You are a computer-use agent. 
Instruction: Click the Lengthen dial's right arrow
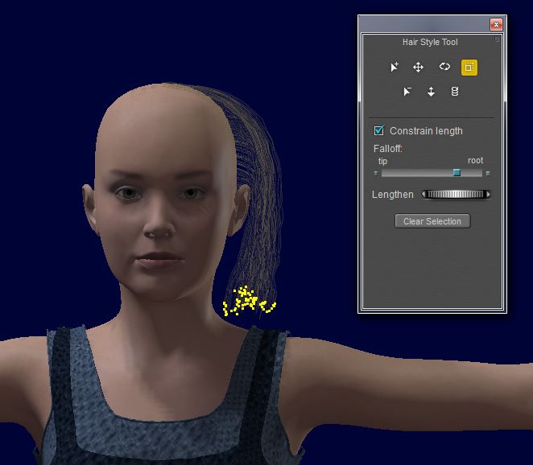[x=487, y=194]
